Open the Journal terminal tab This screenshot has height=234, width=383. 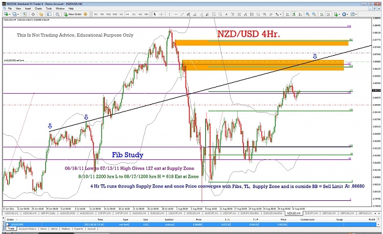coord(91,229)
